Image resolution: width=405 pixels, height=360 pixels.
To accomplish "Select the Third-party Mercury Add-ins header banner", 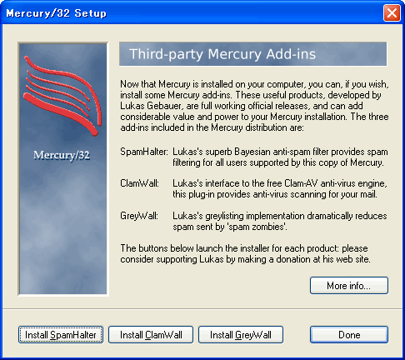I will click(x=253, y=54).
